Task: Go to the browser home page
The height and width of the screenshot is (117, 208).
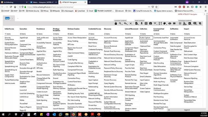Action: 15,7
